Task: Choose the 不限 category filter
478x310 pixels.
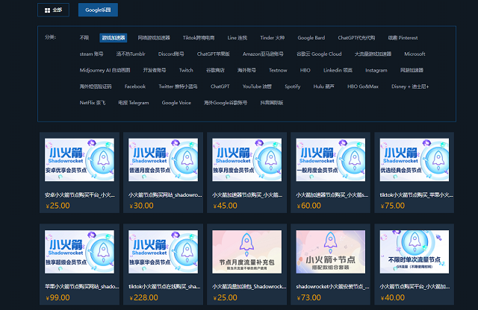Action: [x=84, y=38]
